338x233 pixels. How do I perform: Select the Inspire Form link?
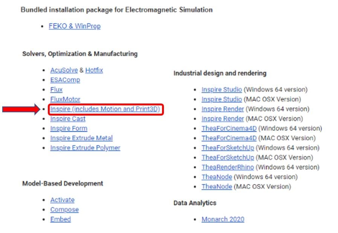point(69,128)
